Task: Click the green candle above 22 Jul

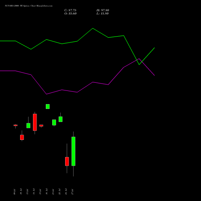Action: [x=61, y=119]
